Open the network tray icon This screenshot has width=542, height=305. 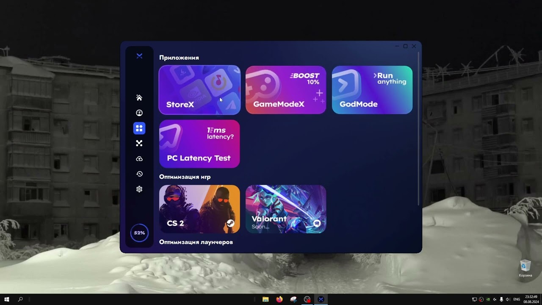[474, 299]
